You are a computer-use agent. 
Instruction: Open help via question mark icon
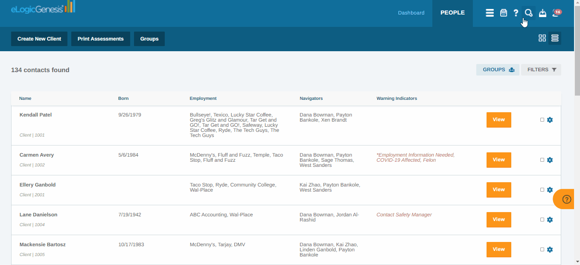pyautogui.click(x=516, y=13)
